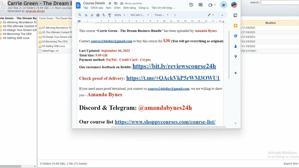Viewport: 299px width, 168px height.
Task: Open version history clock icon
Action: click(x=191, y=5)
